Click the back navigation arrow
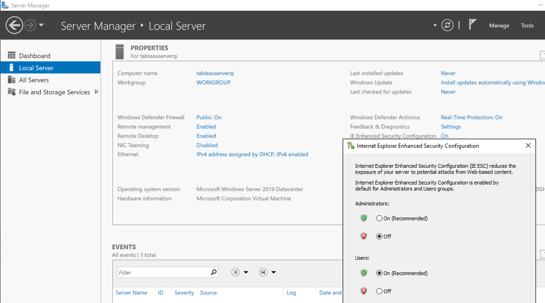This screenshot has width=545, height=303. coord(14,26)
